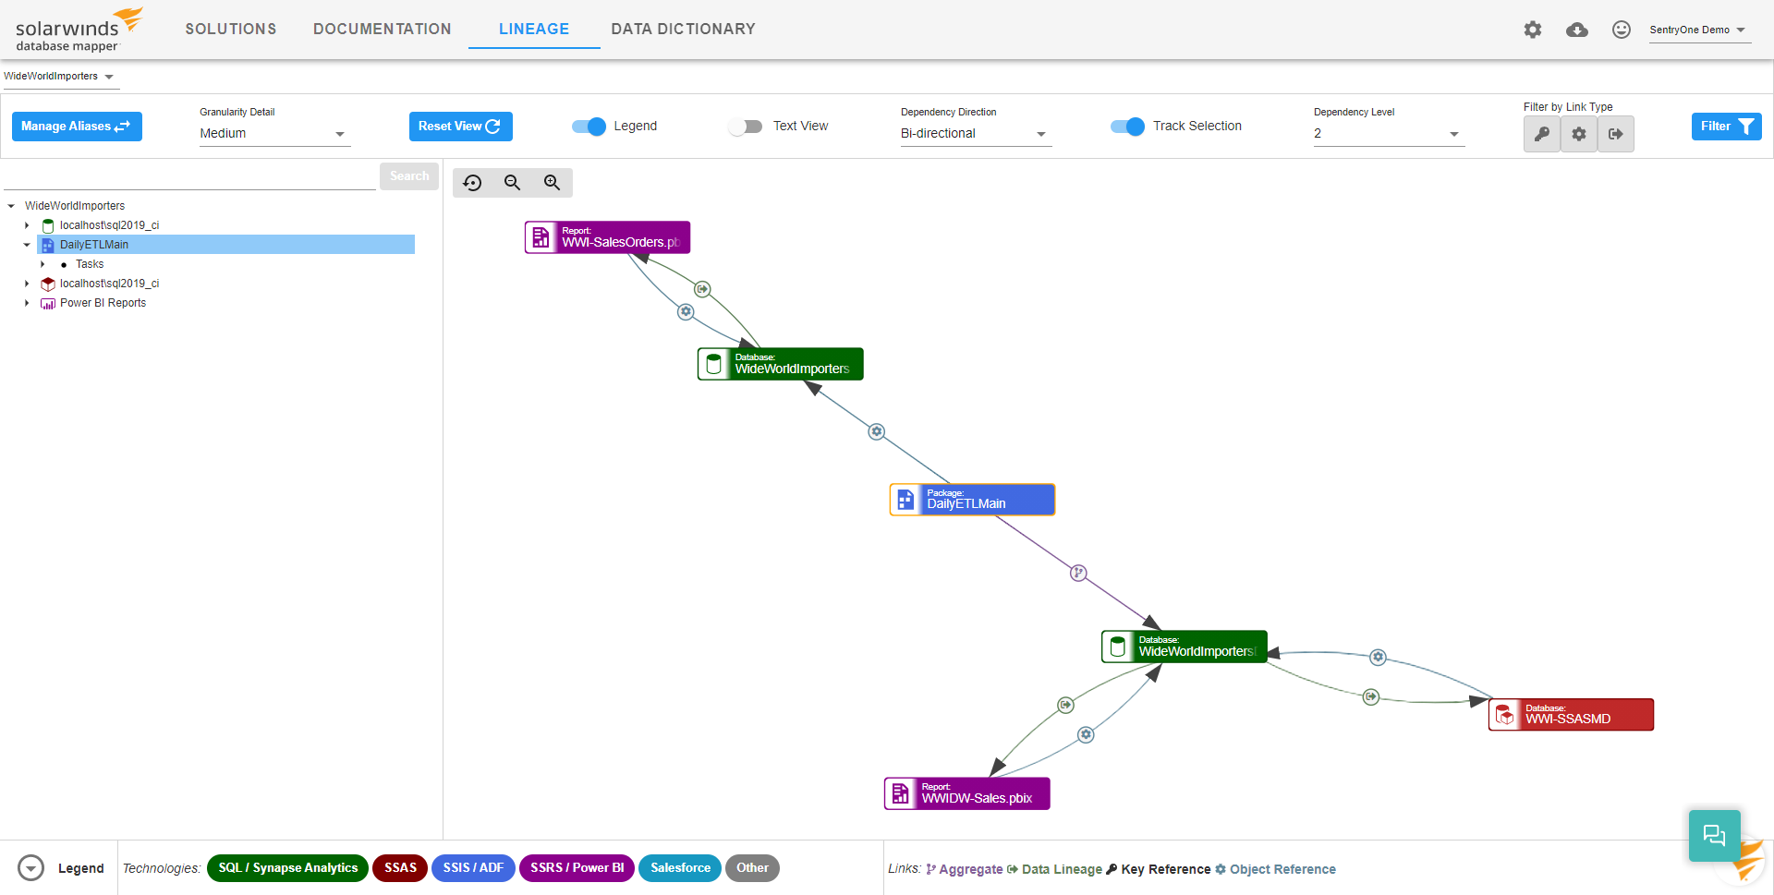The width and height of the screenshot is (1774, 895).
Task: Click WWIDW-Sales.pbix report node icon
Action: coord(901,793)
